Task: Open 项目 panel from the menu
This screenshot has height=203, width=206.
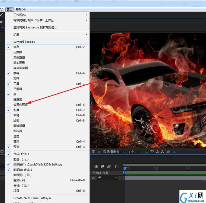Action: click(x=47, y=191)
